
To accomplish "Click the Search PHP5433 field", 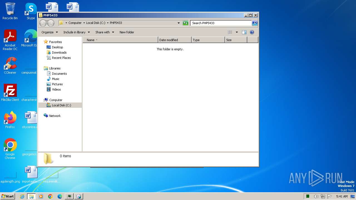I will coord(221,23).
